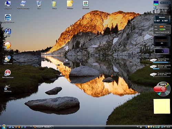
Task: Toggle the purple switch gadget
Action: tap(162, 51)
